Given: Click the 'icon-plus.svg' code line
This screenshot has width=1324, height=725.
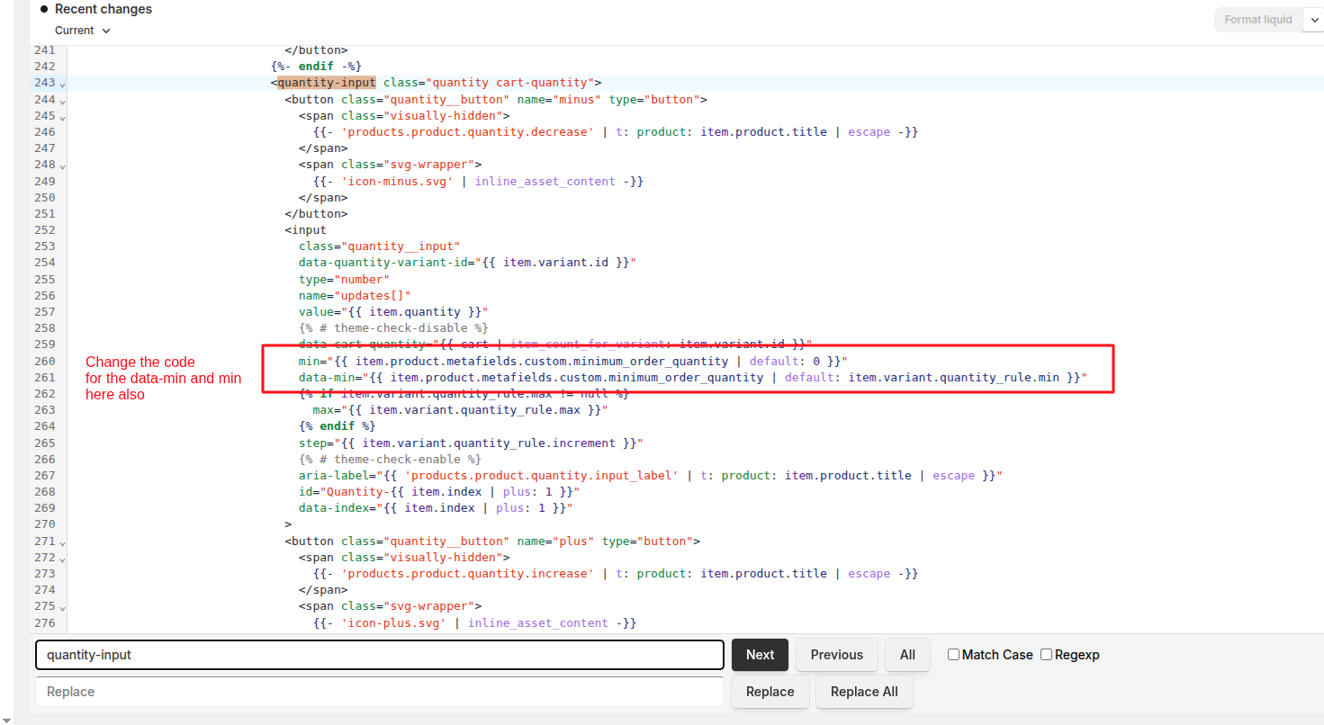Looking at the screenshot, I should tap(474, 622).
